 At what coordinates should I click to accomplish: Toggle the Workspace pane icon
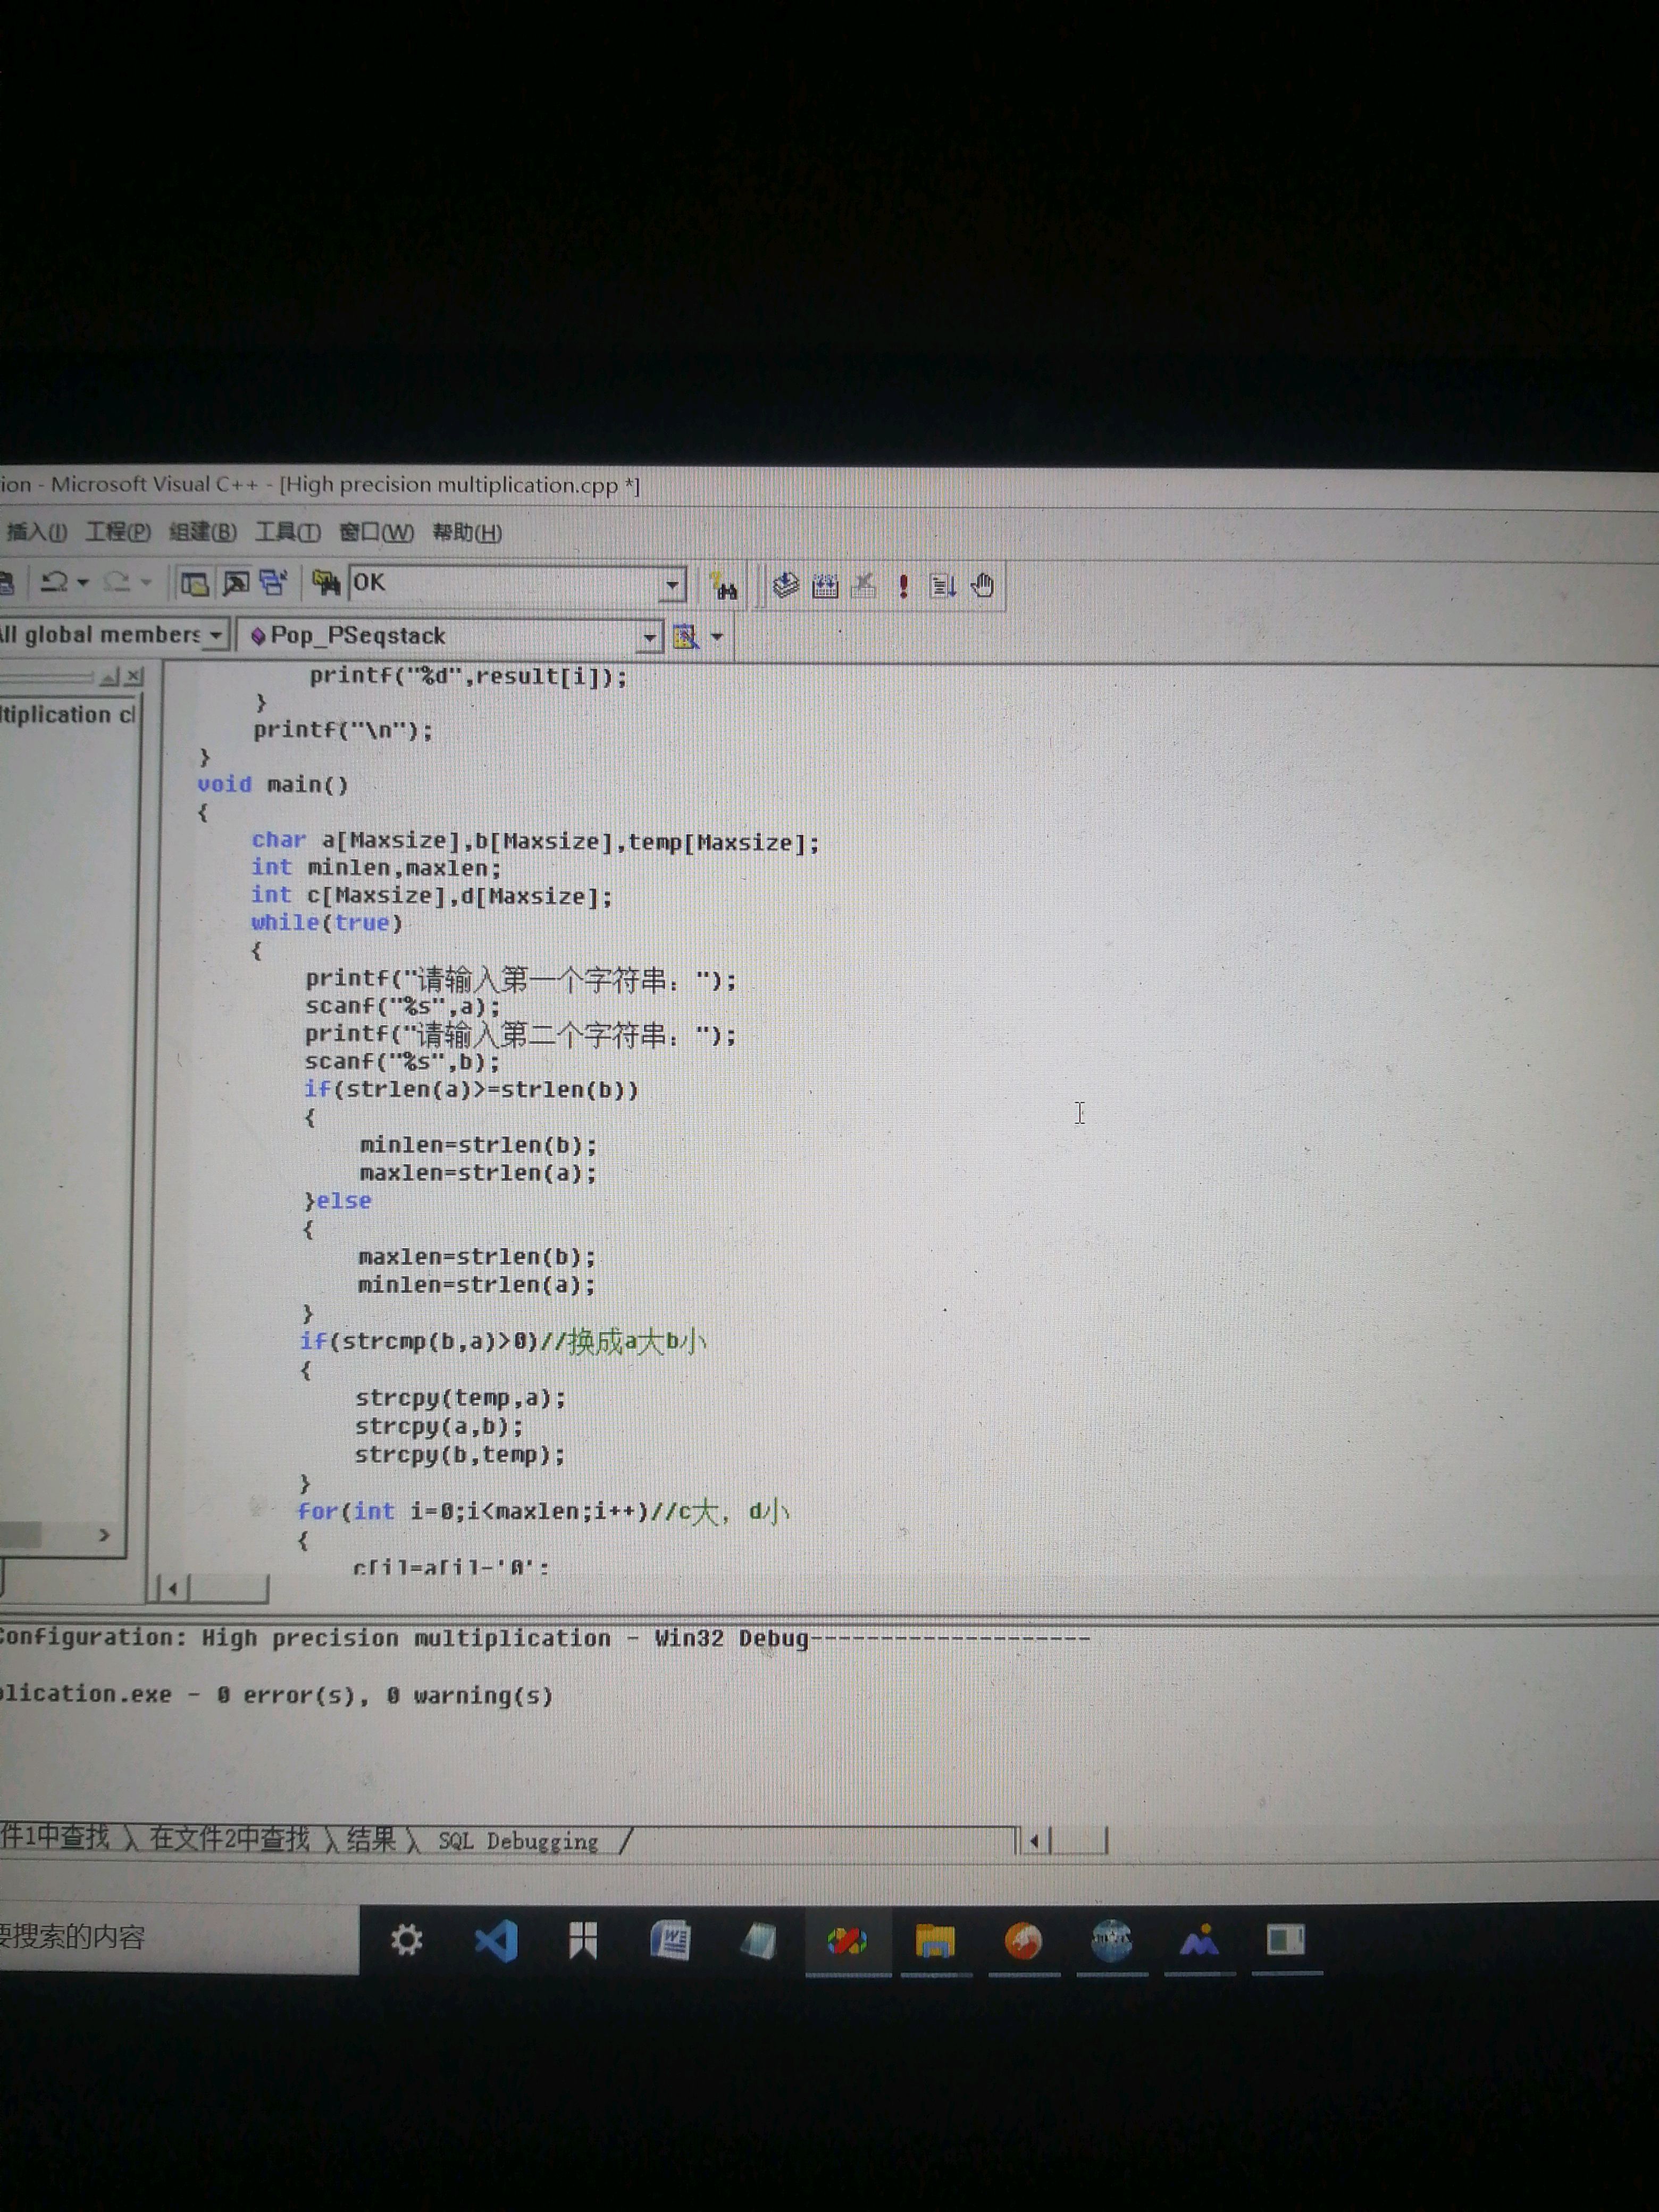pyautogui.click(x=194, y=584)
